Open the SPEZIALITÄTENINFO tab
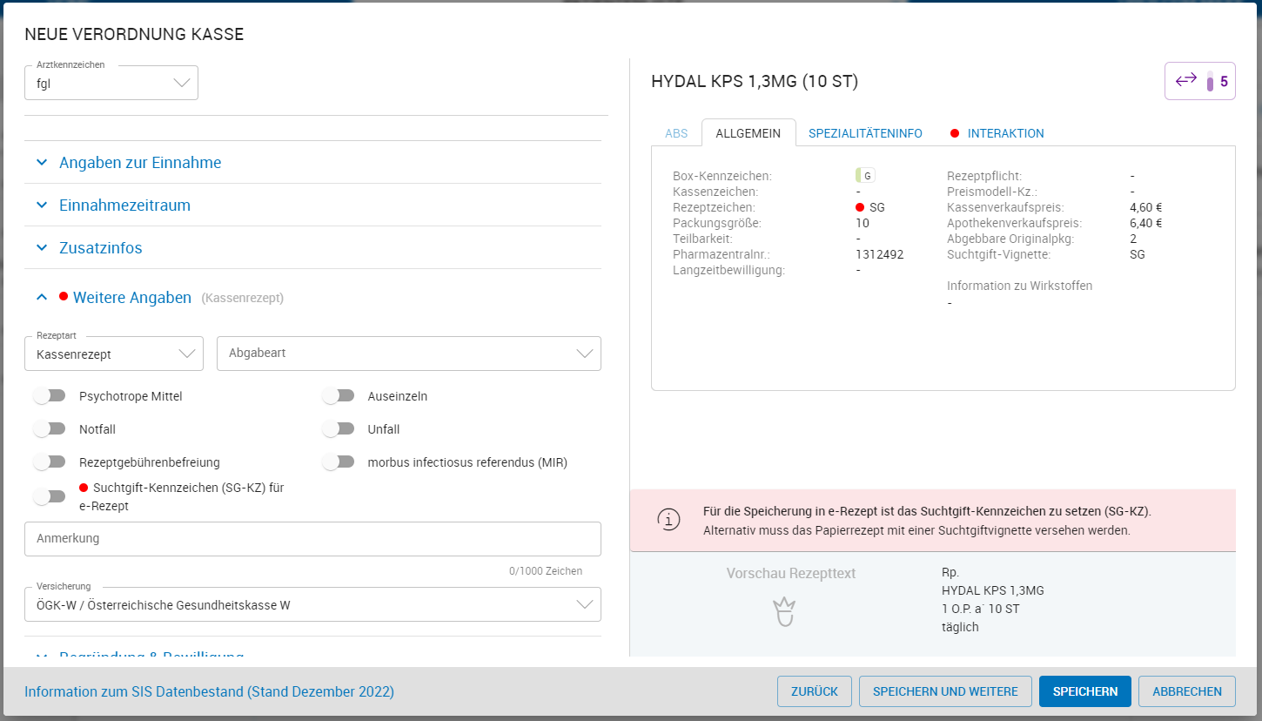This screenshot has height=721, width=1262. pyautogui.click(x=865, y=133)
